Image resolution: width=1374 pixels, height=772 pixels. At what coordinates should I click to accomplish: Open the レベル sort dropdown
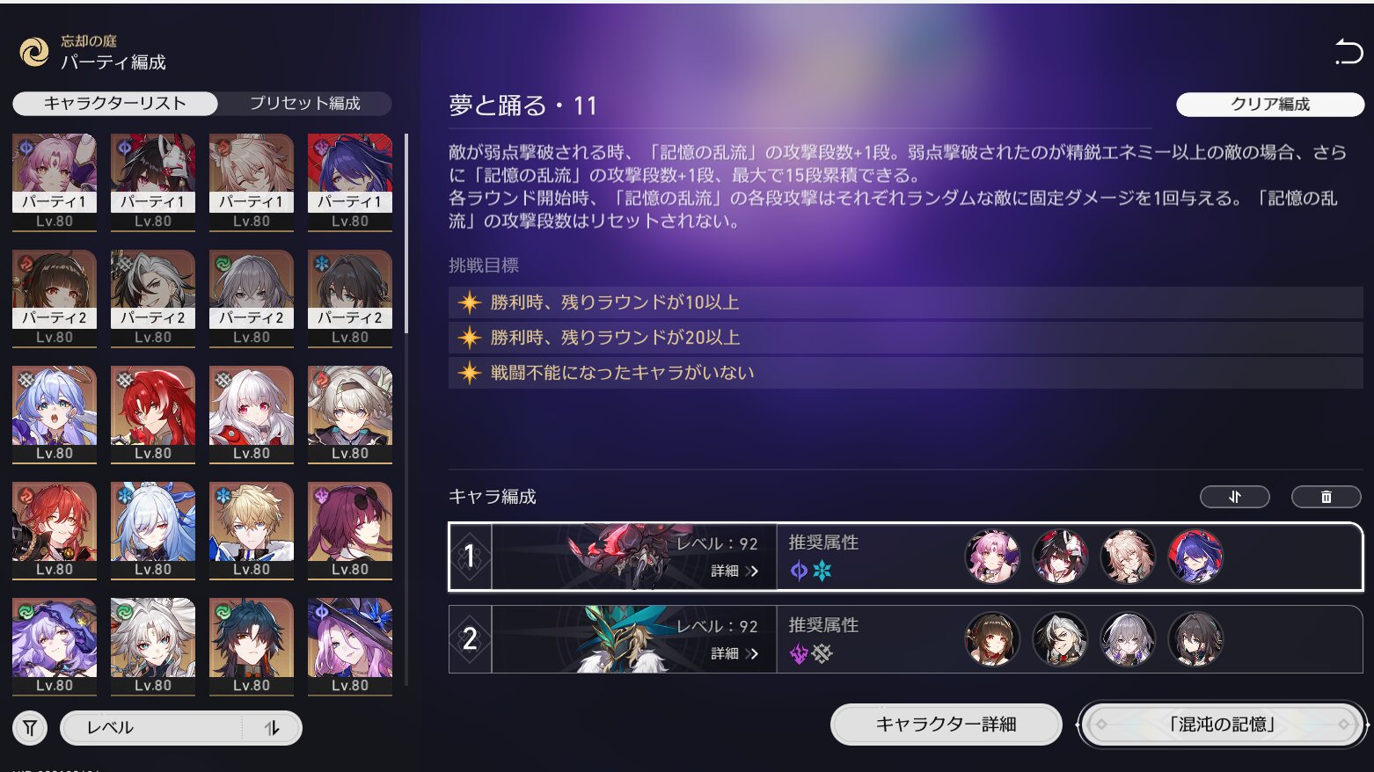coord(151,728)
